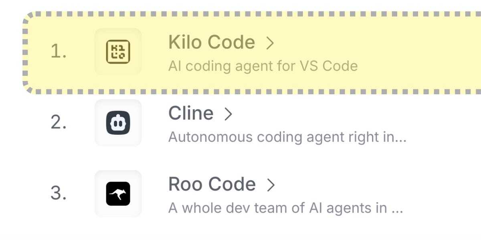Open the Roo Code title link

pyautogui.click(x=212, y=184)
